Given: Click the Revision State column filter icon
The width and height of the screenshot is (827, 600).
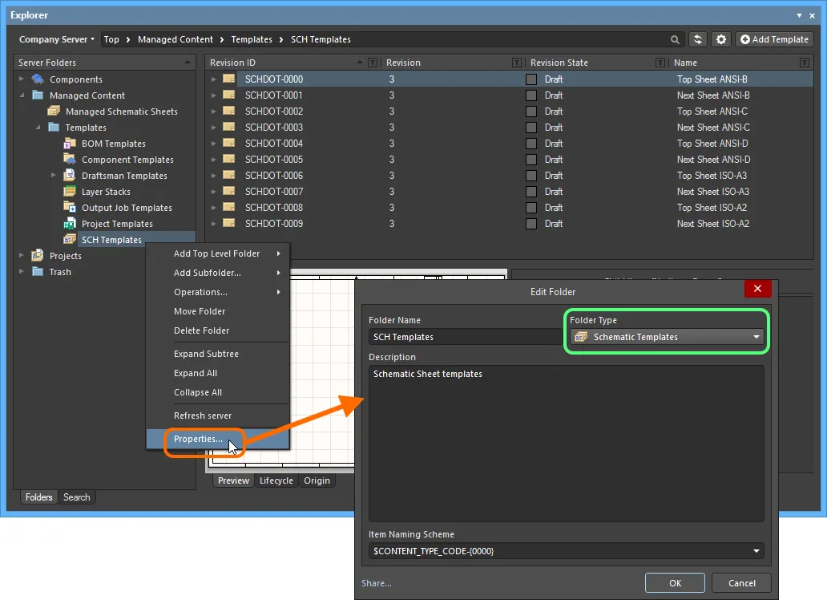Looking at the screenshot, I should tap(660, 63).
